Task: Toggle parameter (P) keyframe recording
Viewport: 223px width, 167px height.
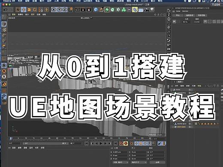Action: coord(149,143)
